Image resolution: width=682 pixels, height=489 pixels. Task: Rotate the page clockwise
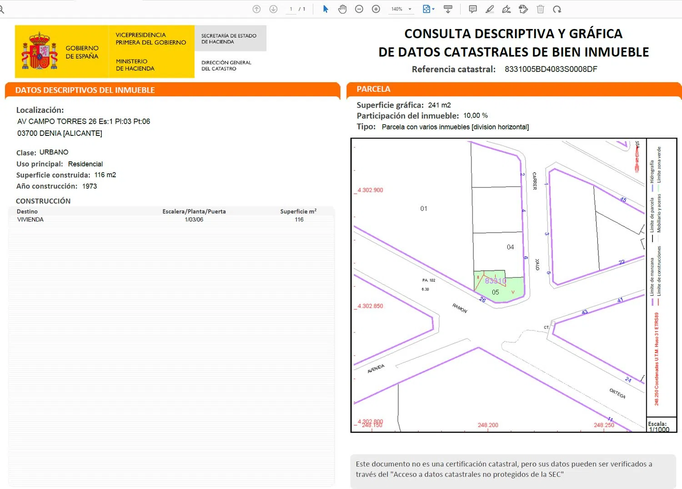click(x=557, y=9)
